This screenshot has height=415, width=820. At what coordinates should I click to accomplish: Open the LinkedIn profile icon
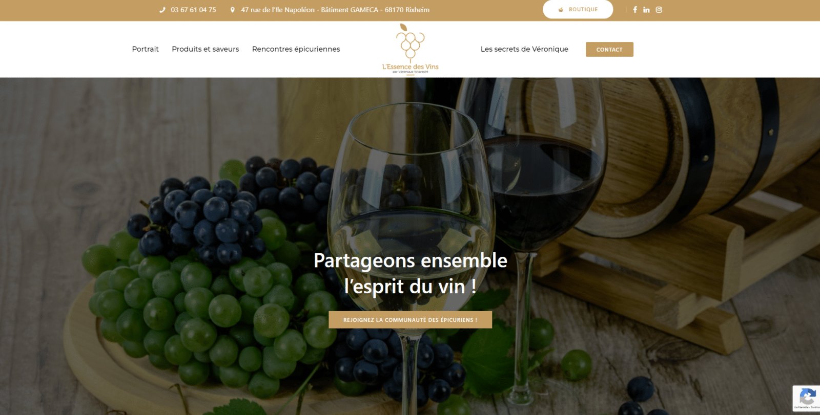click(646, 10)
